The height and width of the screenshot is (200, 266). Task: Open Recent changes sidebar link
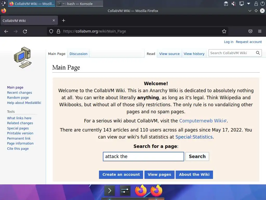pos(19,92)
